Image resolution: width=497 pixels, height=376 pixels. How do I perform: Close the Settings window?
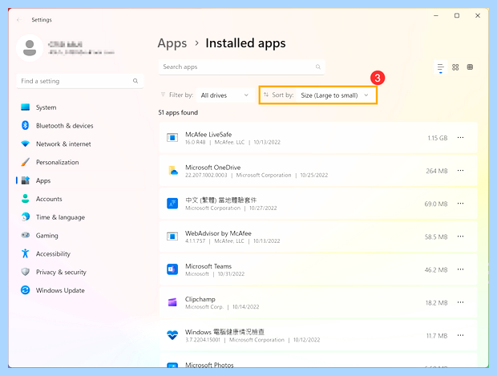coord(478,15)
